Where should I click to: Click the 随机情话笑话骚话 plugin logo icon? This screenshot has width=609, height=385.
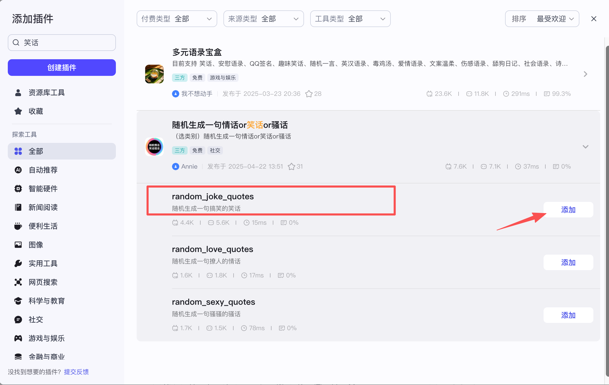pyautogui.click(x=154, y=147)
